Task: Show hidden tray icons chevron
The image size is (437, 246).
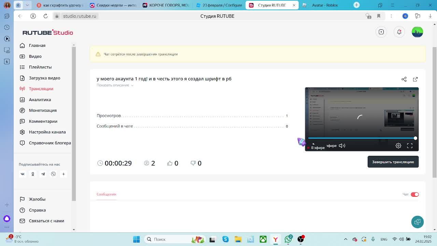Action: point(346,239)
